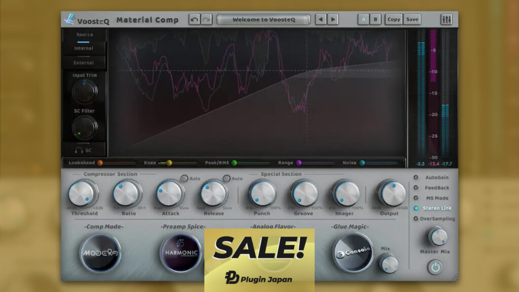Click the redo arrow icon
519x292 pixels.
click(x=206, y=20)
